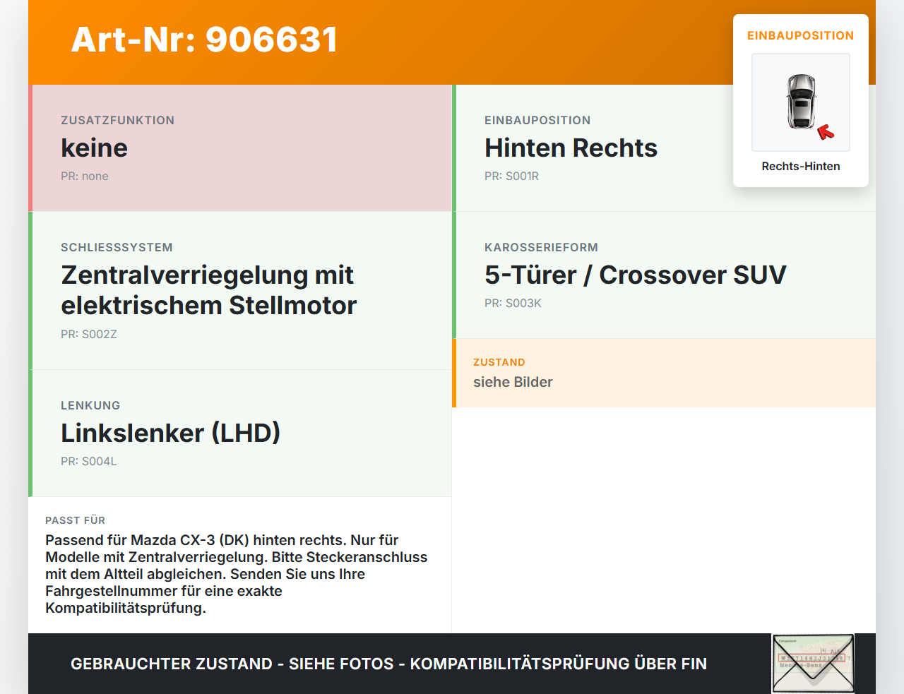Click the Mazda CX-3 compatibility description paragraph
This screenshot has height=694, width=904.
(237, 574)
